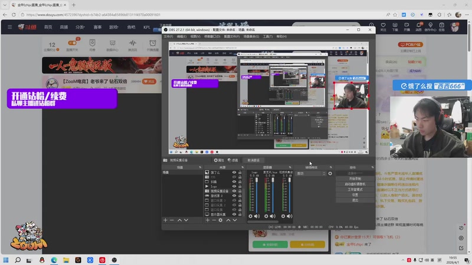Viewport: 472px width, 265px height.
Task: Open 任务 tasks icon in Douyu header
Action: [441, 26]
